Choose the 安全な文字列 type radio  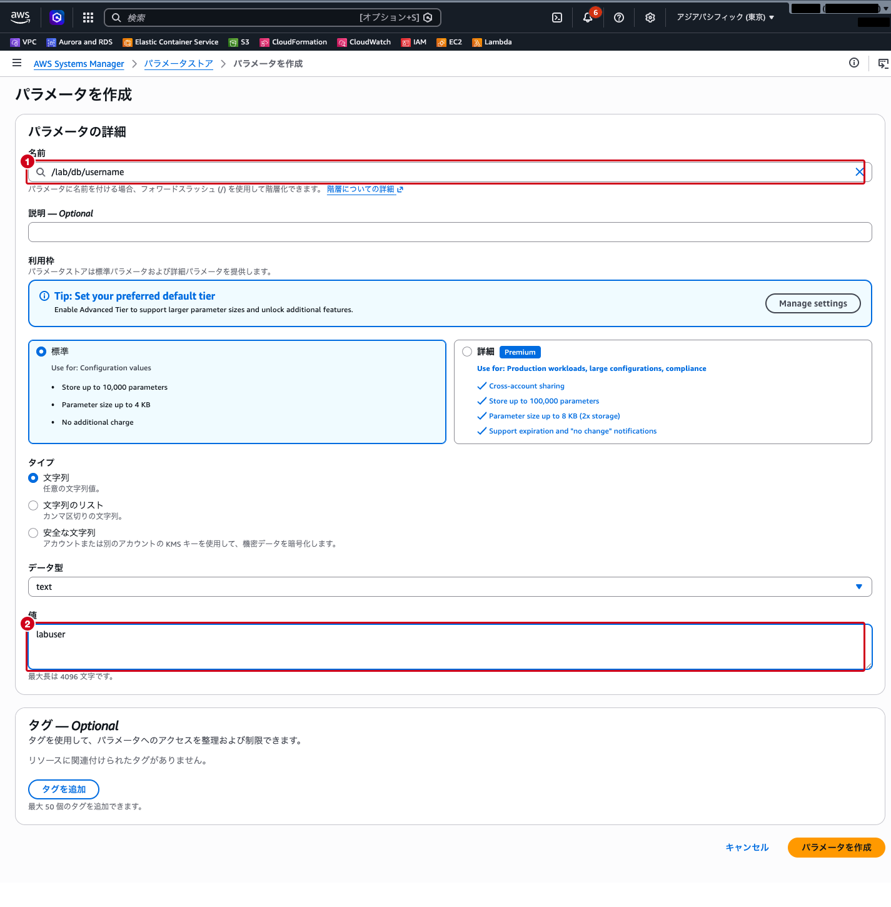(x=33, y=533)
